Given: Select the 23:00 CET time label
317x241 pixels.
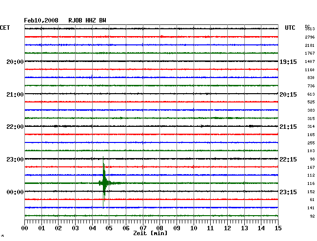Looking at the screenshot, I should tap(15, 160).
